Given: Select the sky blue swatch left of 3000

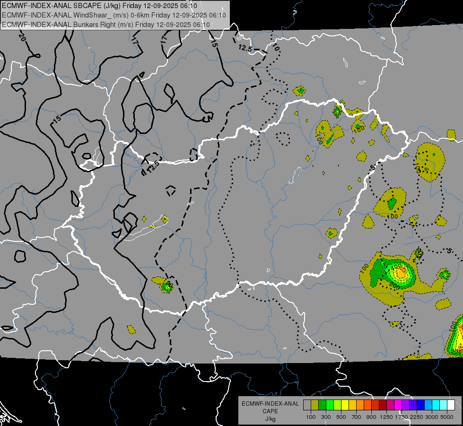Looking at the screenshot, I should pos(428,405).
